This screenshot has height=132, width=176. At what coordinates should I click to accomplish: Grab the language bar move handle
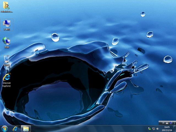(160, 123)
